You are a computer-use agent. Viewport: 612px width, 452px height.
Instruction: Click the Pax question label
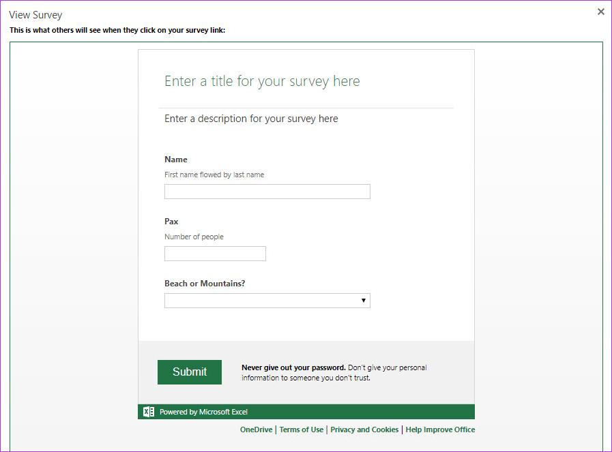click(x=171, y=222)
